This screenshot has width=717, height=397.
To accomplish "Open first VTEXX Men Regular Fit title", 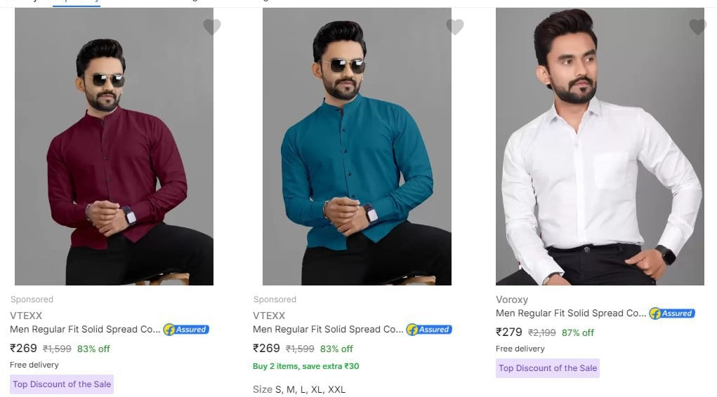I will pos(85,329).
